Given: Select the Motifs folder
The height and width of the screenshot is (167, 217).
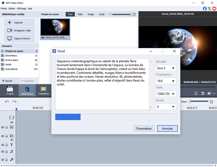Looking at the screenshot, I should coord(19,65).
